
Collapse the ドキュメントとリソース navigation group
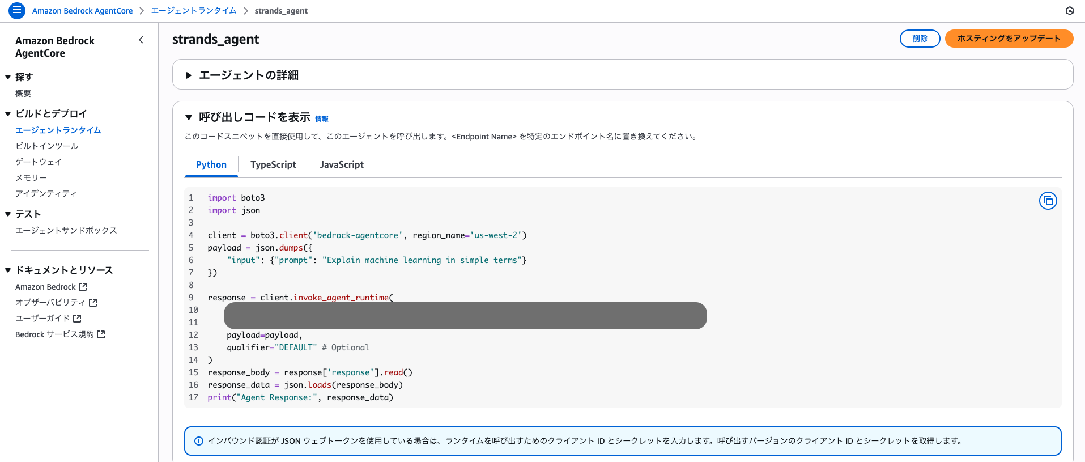pyautogui.click(x=8, y=270)
